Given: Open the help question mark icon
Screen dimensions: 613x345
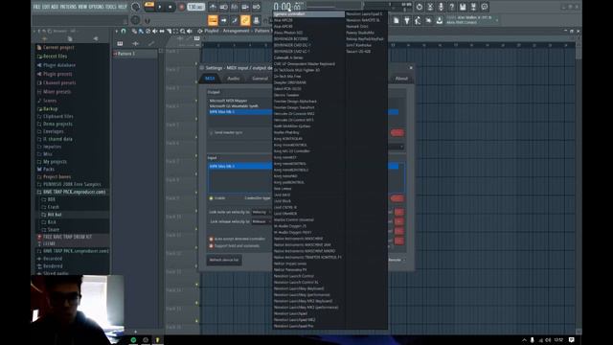Looking at the screenshot, I should (451, 7).
